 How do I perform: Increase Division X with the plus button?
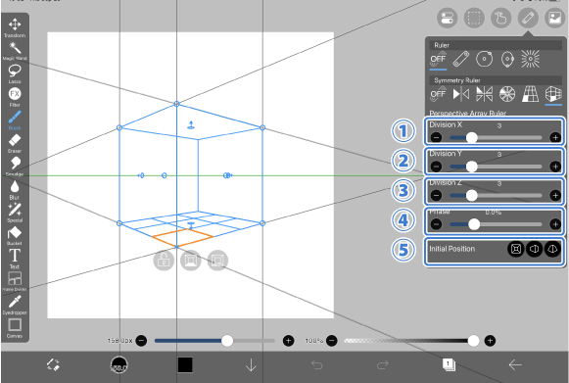tap(555, 137)
